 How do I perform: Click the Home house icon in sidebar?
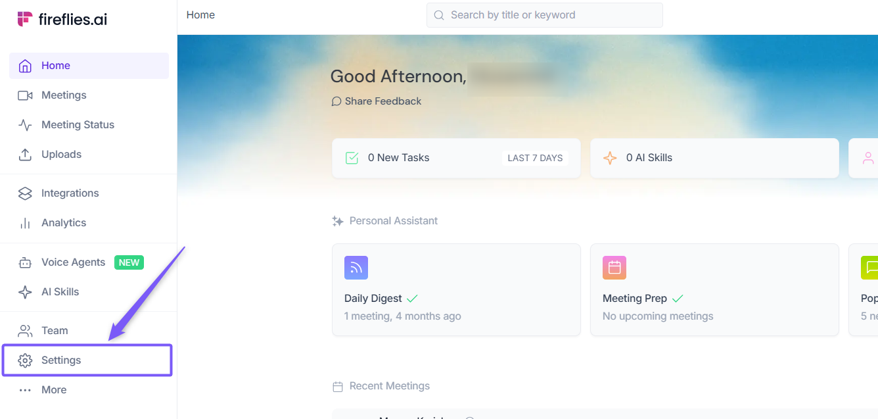click(x=25, y=66)
